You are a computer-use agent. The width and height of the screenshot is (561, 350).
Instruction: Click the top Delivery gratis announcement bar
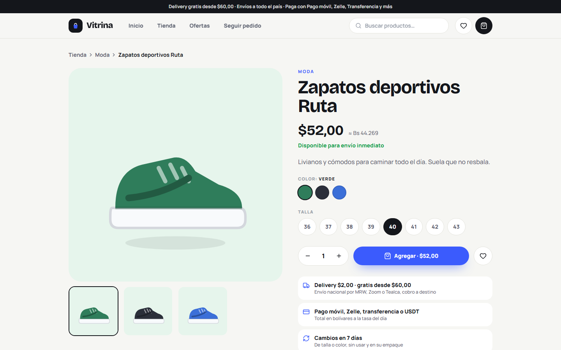pyautogui.click(x=280, y=7)
